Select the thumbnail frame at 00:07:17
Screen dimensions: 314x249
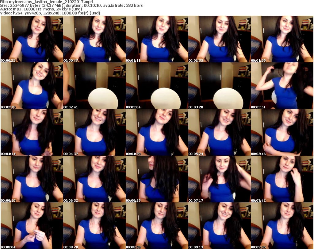pos(220,179)
